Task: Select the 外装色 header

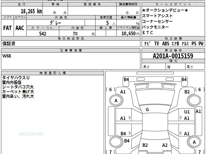Action: (x=61, y=17)
